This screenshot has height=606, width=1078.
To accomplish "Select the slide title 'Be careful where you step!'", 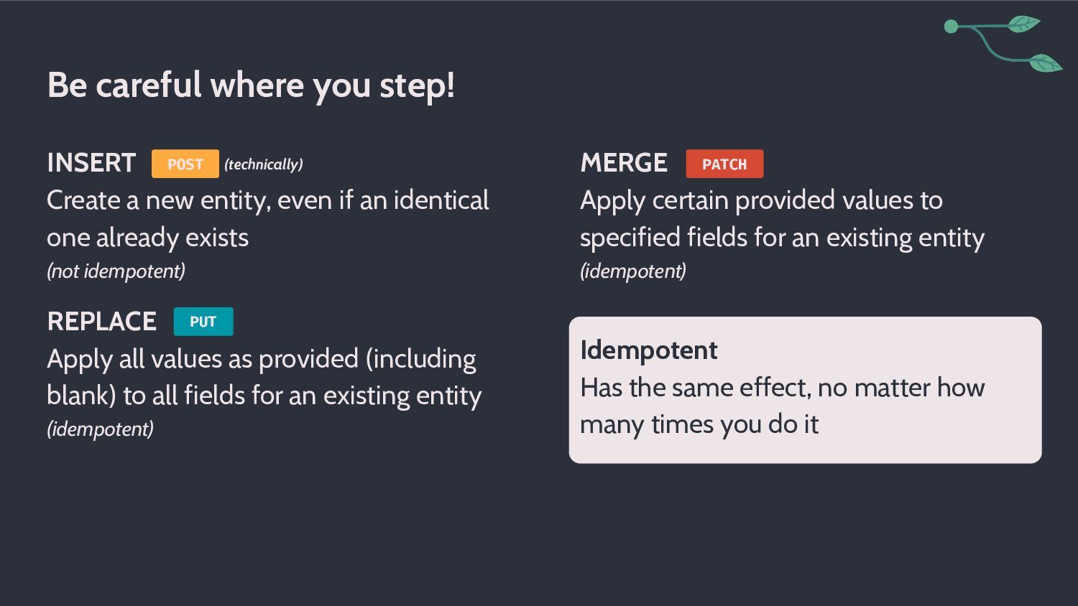I will pyautogui.click(x=251, y=85).
